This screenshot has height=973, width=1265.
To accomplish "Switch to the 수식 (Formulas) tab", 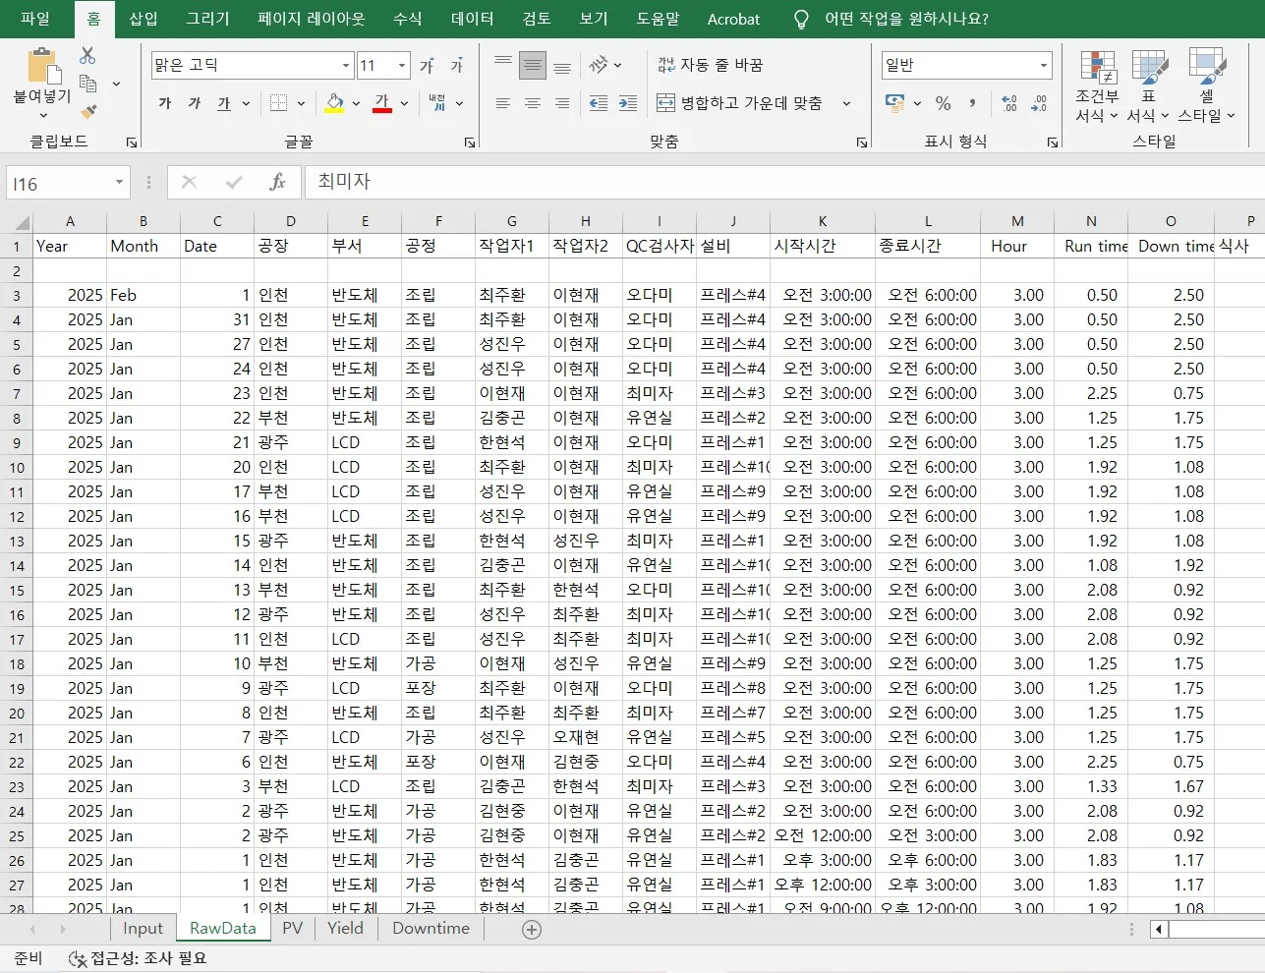I will point(407,19).
